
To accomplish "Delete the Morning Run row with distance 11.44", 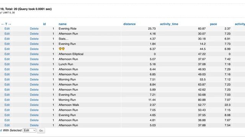I will click(x=34, y=100).
